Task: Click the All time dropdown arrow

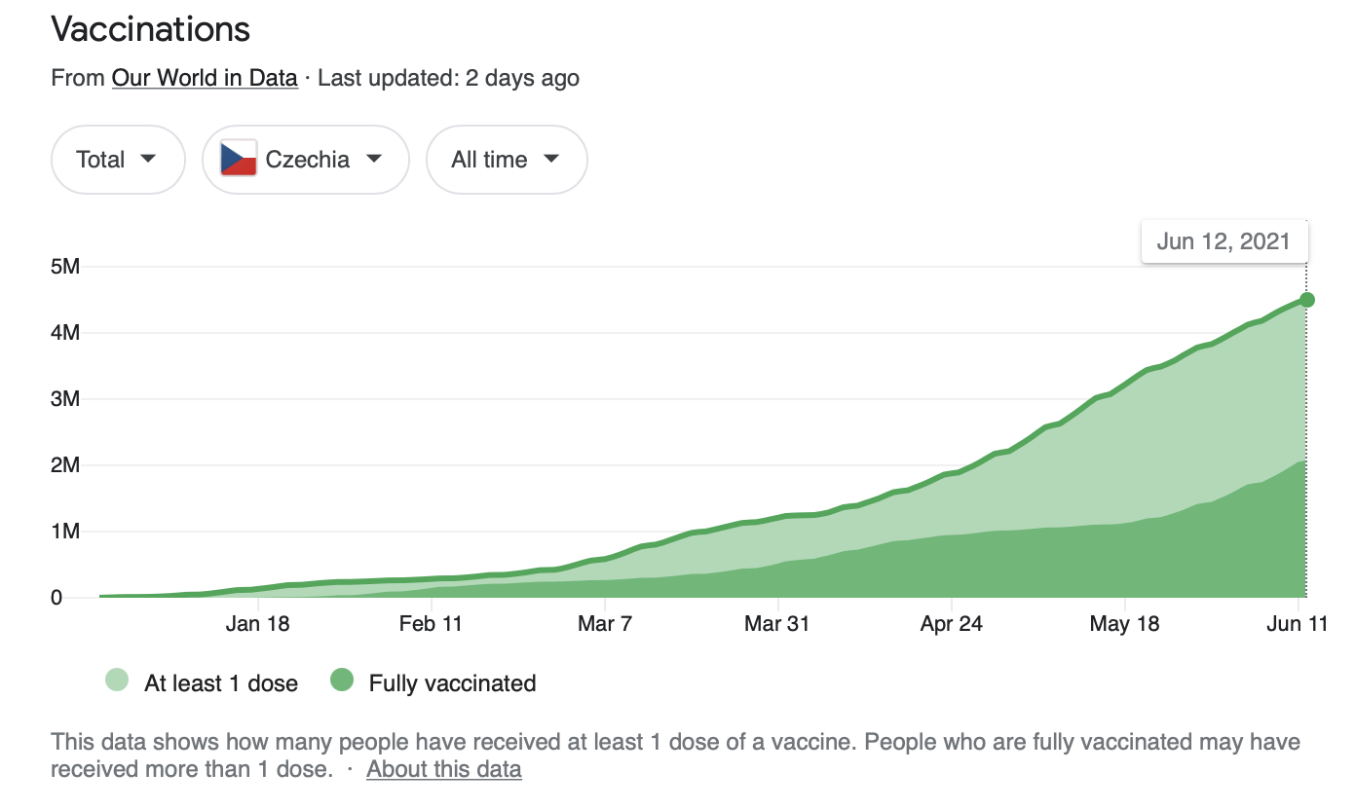Action: (x=551, y=159)
